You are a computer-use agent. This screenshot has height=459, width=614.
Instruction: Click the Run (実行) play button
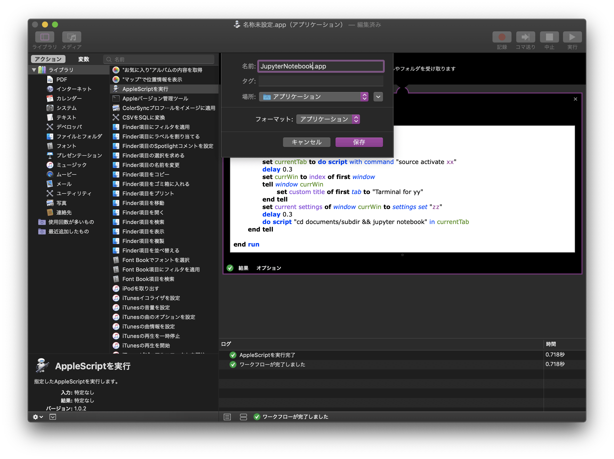tap(572, 37)
